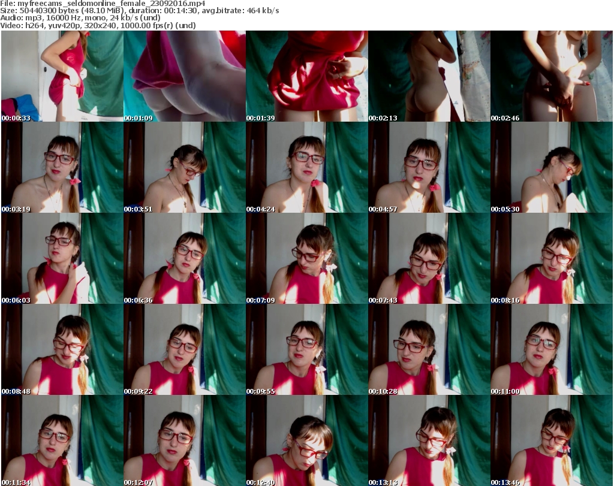614x486 pixels.
Task: Click the frame at 00:08:16
Action: click(551, 258)
